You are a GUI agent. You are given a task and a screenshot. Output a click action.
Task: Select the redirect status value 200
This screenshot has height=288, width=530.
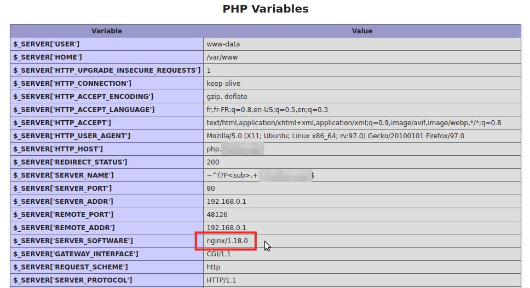(212, 162)
